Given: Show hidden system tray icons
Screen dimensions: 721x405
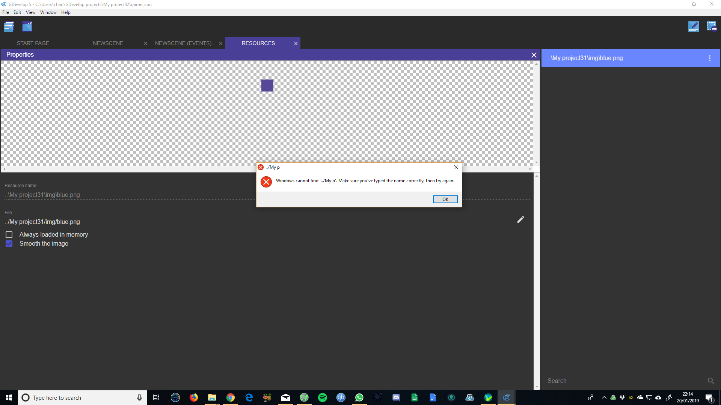Looking at the screenshot, I should tap(604, 397).
